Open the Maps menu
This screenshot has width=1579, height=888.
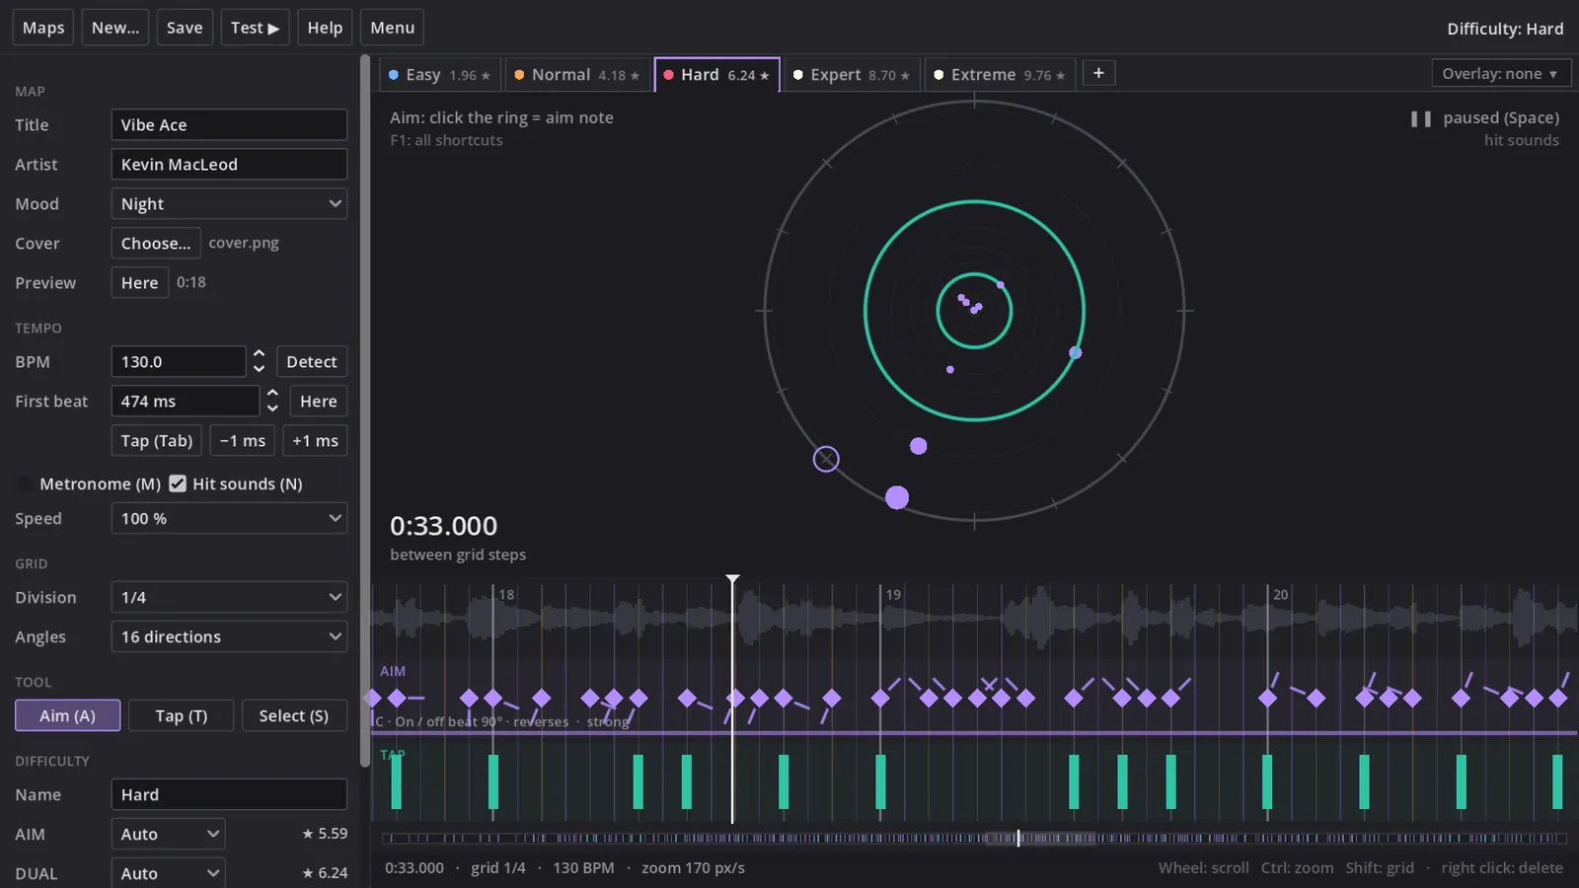pos(43,28)
